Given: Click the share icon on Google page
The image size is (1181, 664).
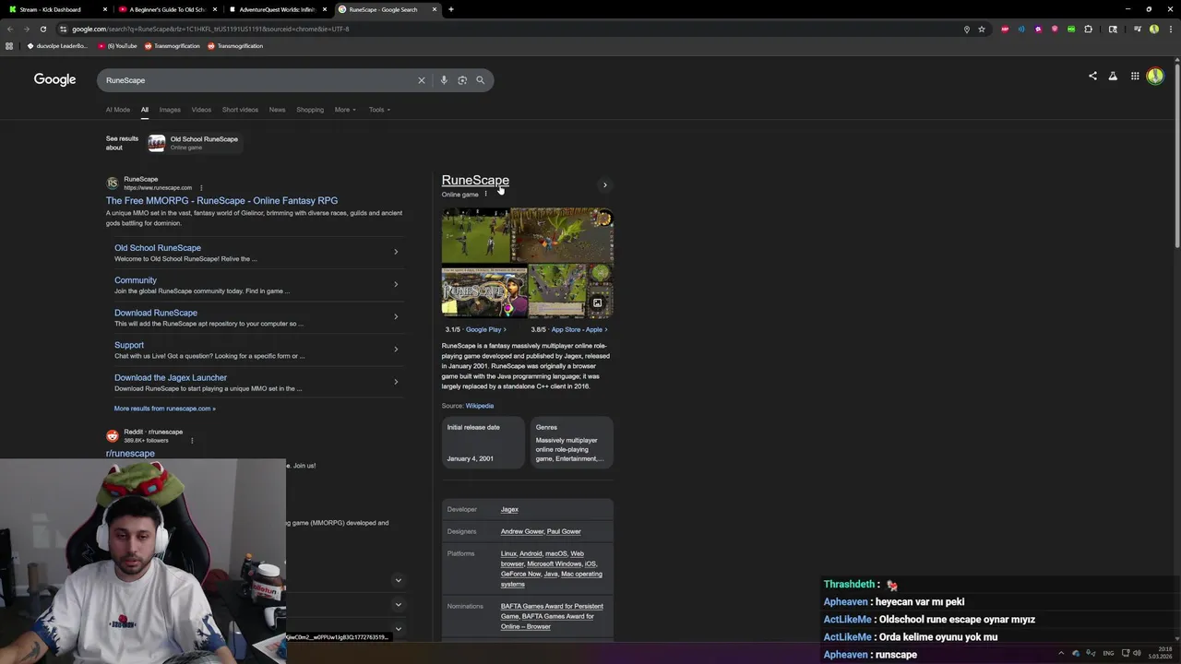Looking at the screenshot, I should (x=1092, y=77).
